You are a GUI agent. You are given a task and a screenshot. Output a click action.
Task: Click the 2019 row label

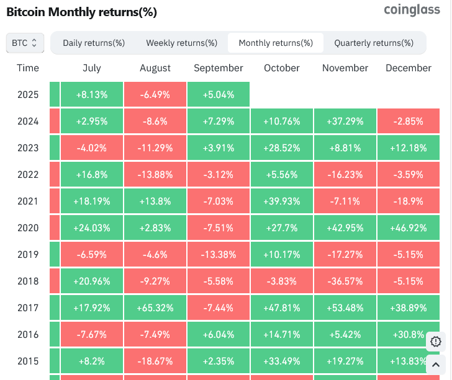(x=28, y=255)
